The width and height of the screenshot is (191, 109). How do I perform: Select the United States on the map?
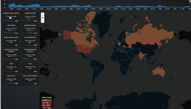[85, 49]
